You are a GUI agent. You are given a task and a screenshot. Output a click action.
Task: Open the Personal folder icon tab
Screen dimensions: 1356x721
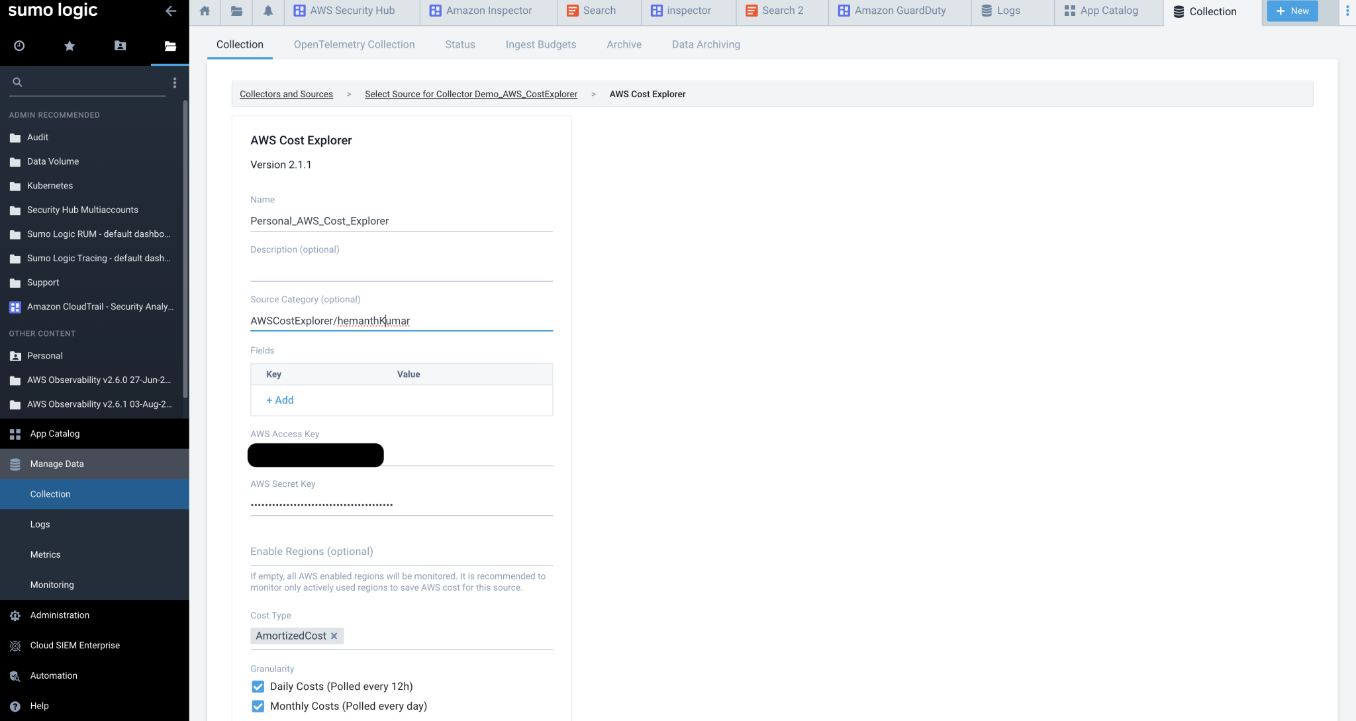pos(120,46)
